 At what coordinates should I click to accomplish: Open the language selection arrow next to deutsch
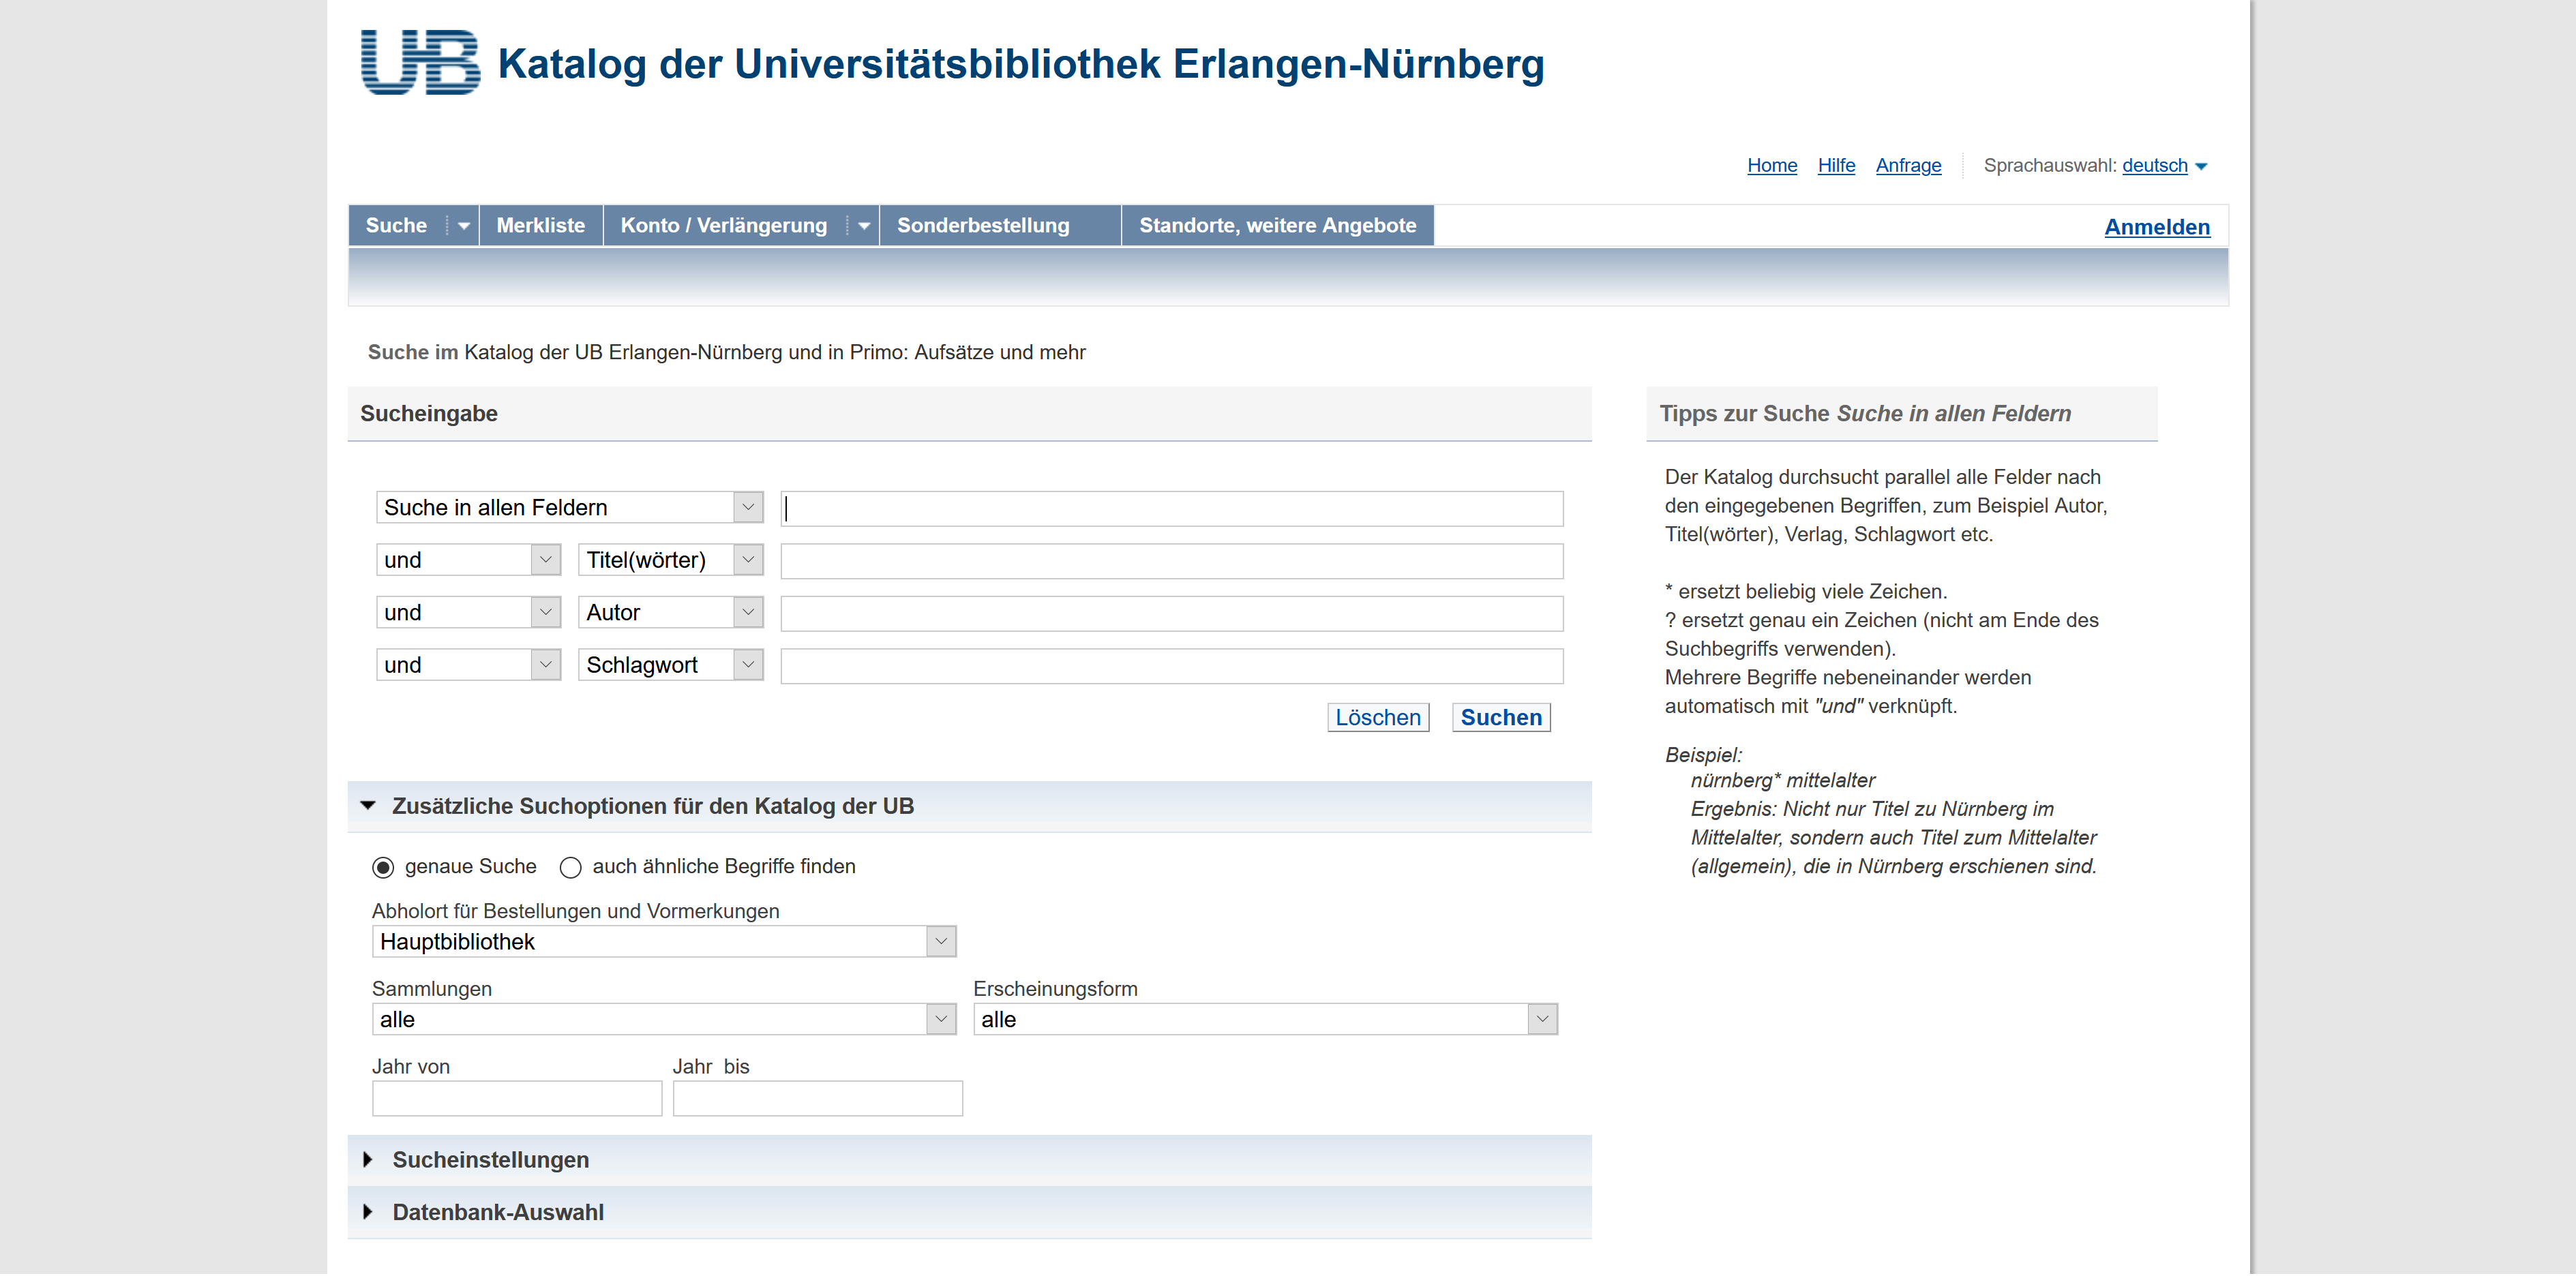coord(2201,167)
